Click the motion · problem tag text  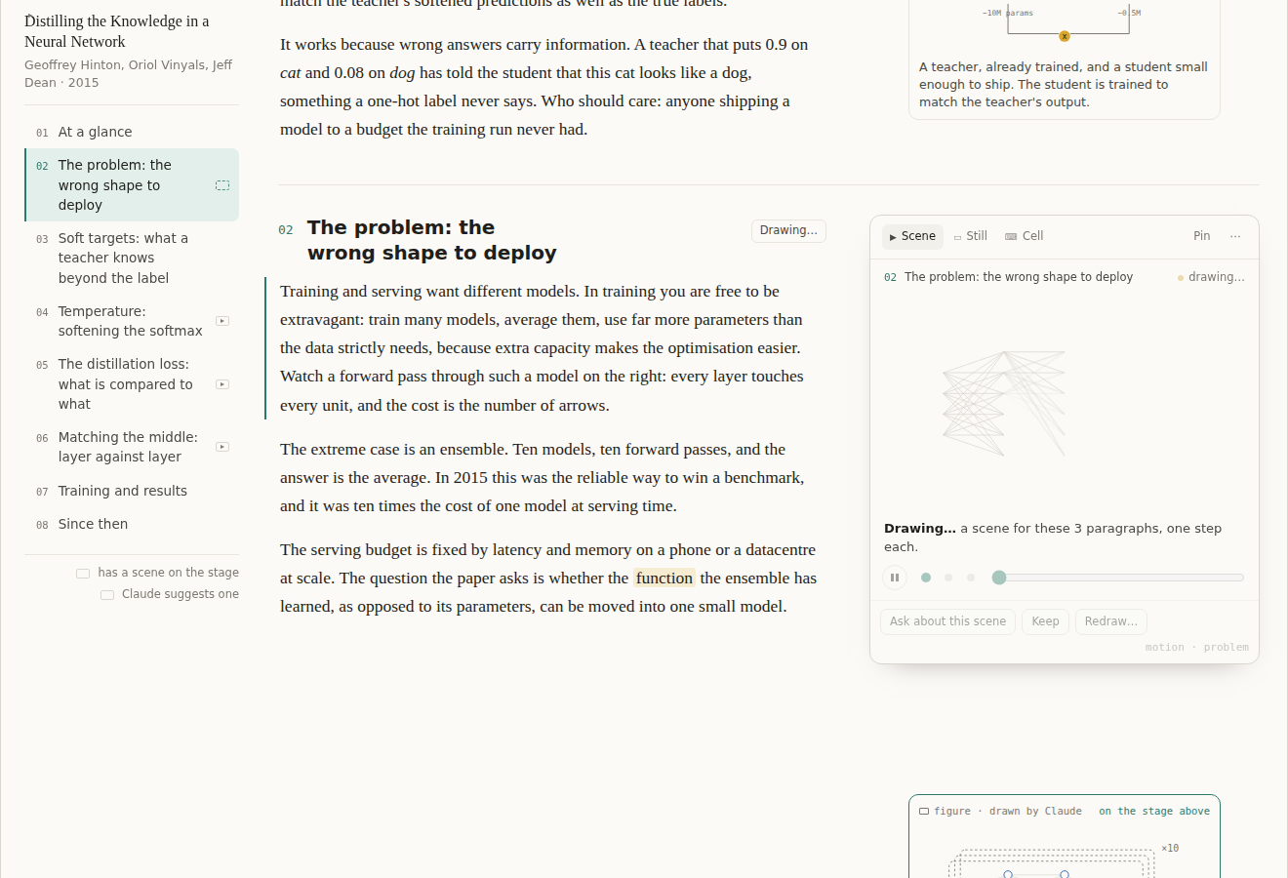pyautogui.click(x=1196, y=647)
